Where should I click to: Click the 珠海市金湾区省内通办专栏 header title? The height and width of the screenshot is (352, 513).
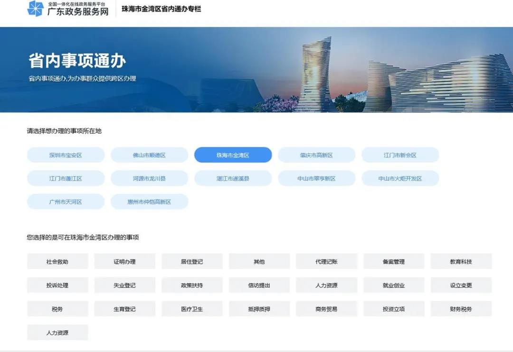click(161, 9)
